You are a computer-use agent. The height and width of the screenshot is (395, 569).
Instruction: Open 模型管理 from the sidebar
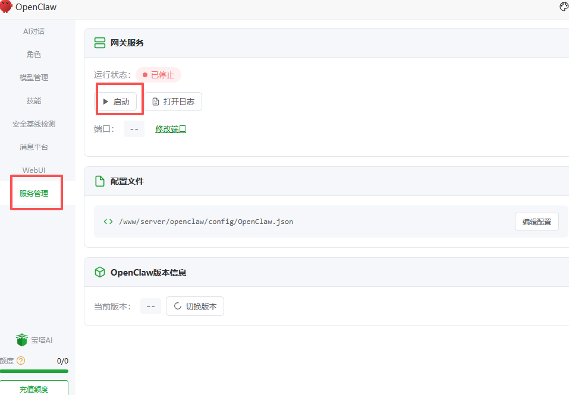[34, 77]
